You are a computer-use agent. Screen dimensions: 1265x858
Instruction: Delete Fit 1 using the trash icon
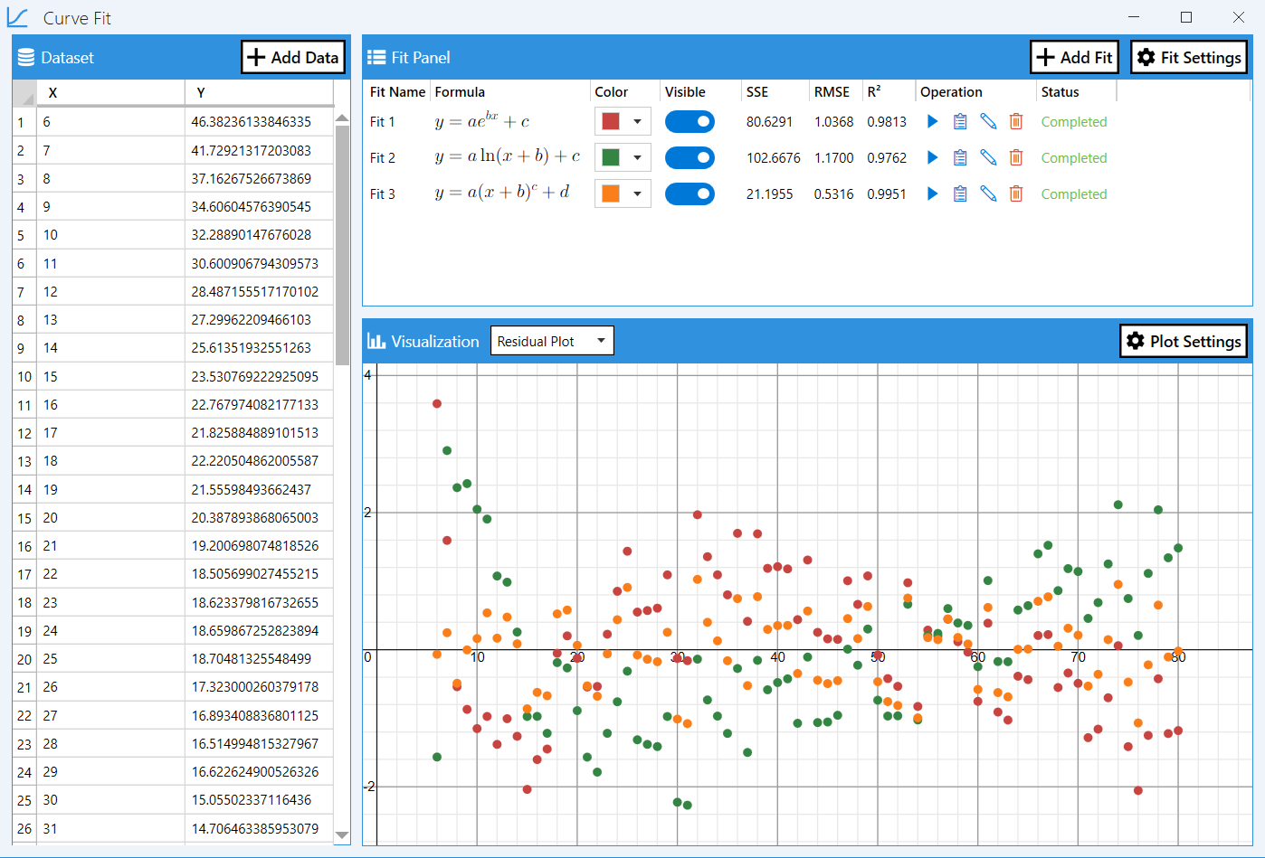[1015, 120]
